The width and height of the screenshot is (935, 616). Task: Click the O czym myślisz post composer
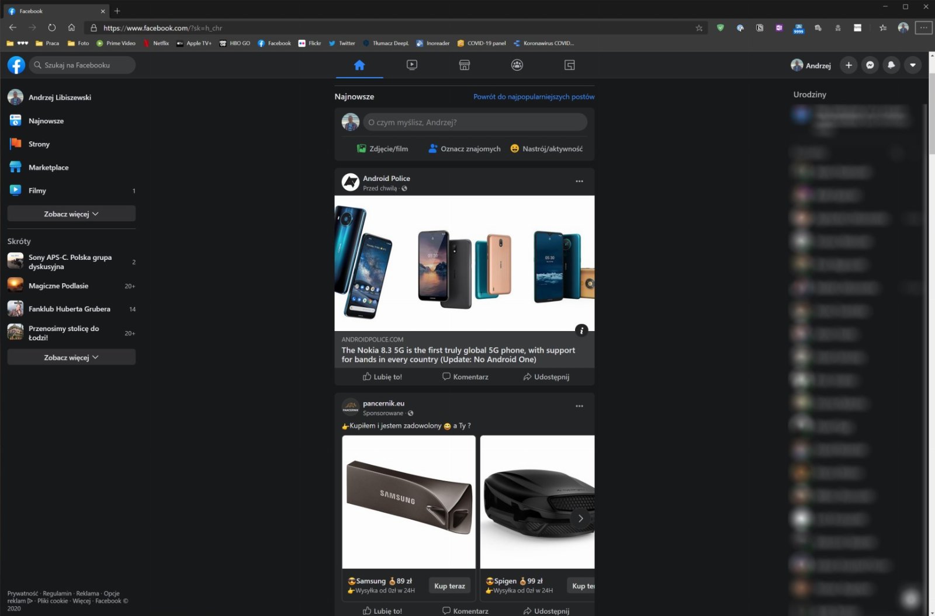pos(475,122)
